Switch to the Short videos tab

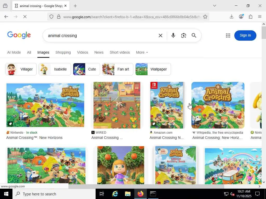click(120, 52)
